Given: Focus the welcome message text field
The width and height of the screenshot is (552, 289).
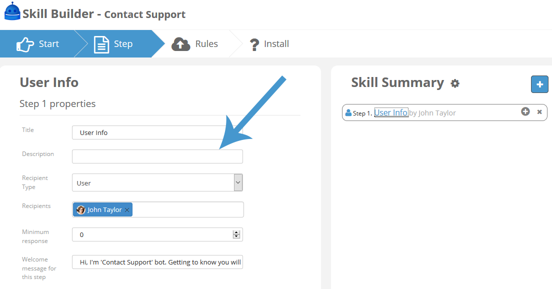Looking at the screenshot, I should pyautogui.click(x=157, y=262).
